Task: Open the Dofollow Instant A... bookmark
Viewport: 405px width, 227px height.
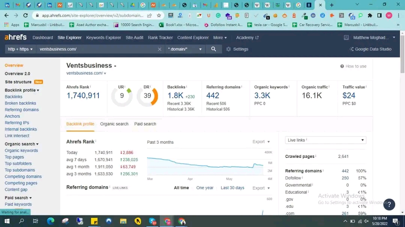Action: [223, 25]
